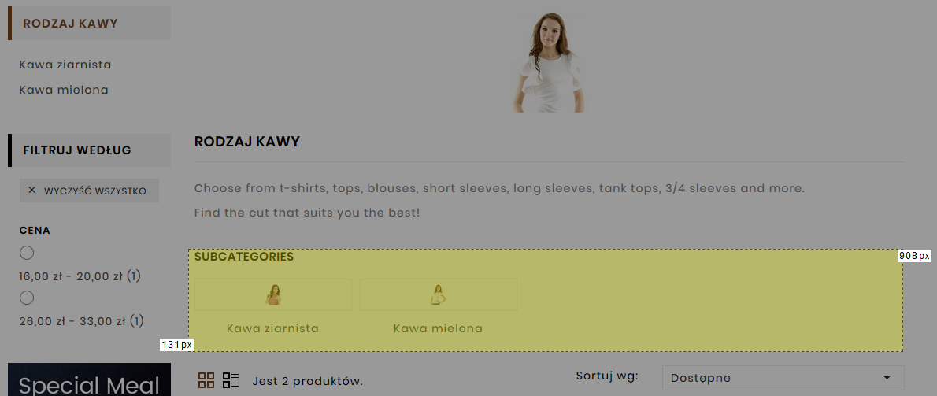
Task: Open Kawa mielona in the left sidebar
Action: click(64, 90)
